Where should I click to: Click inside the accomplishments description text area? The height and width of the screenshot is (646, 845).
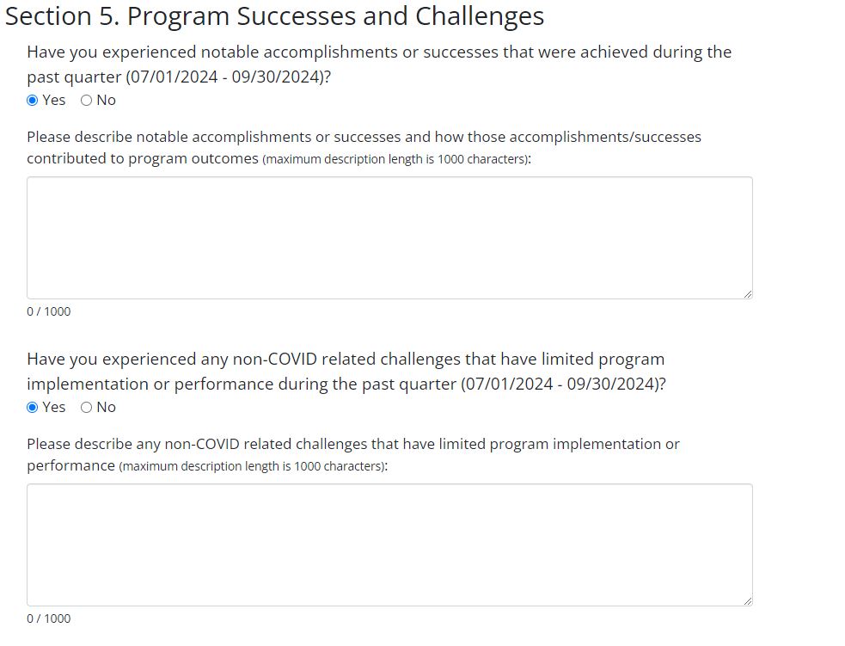pyautogui.click(x=389, y=238)
